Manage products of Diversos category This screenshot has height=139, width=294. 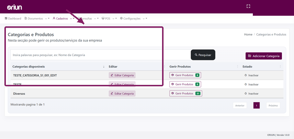click(x=186, y=94)
